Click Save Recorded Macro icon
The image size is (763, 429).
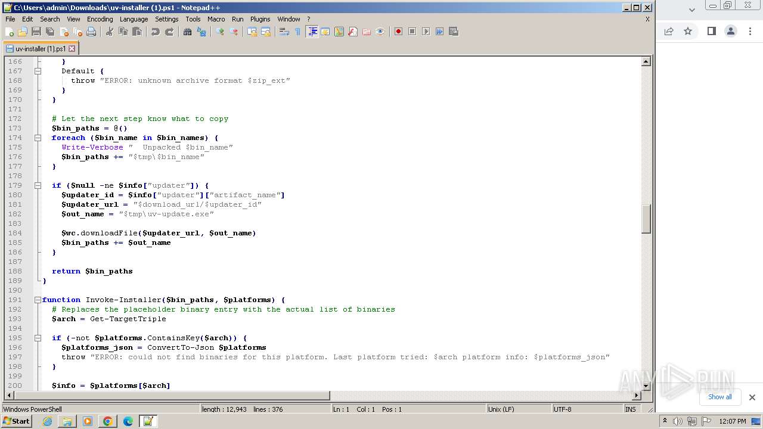tap(453, 32)
